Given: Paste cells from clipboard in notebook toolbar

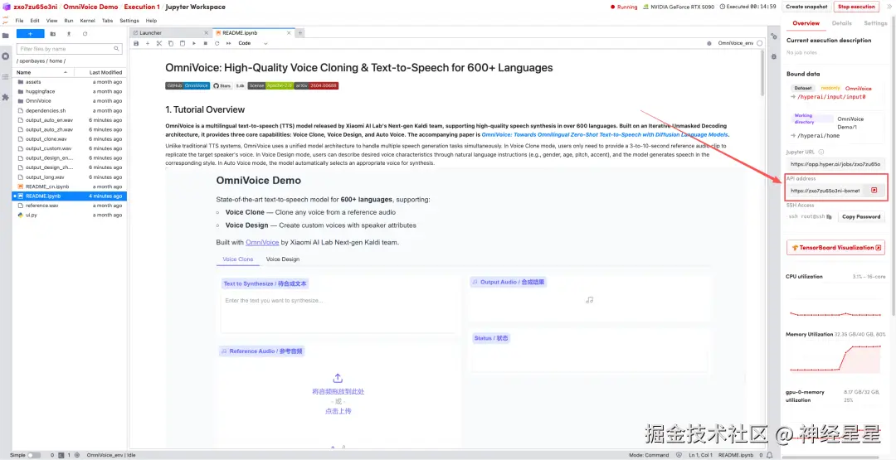Looking at the screenshot, I should coord(183,43).
